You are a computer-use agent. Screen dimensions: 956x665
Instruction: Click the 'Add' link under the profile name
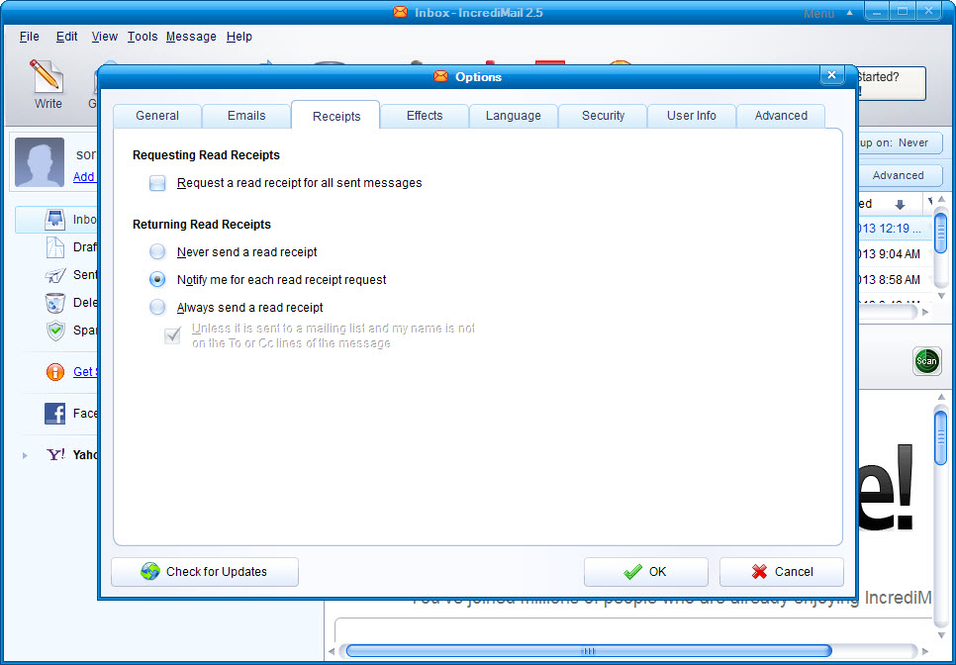[x=83, y=177]
